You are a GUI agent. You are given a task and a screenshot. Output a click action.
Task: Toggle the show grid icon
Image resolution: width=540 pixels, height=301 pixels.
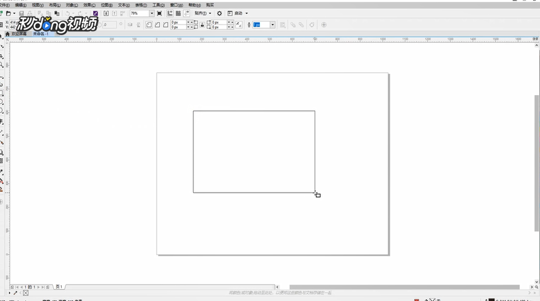(x=178, y=13)
